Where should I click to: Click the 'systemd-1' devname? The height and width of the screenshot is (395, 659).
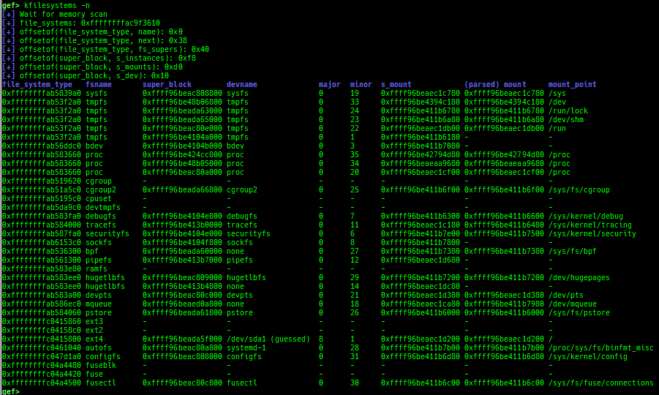click(246, 348)
